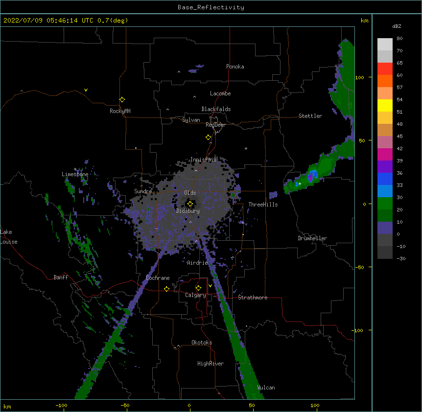Click the -100 tick on the bottom axis
The height and width of the screenshot is (412, 422).
[x=61, y=405]
